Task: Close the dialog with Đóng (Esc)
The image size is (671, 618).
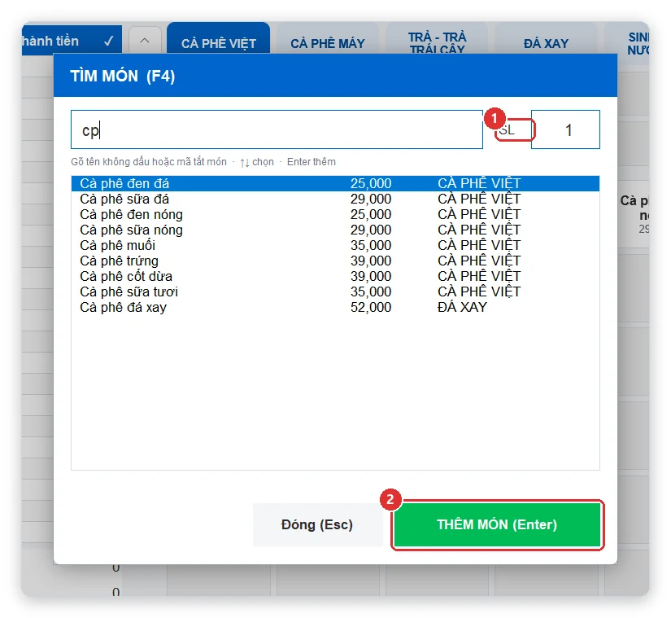Action: (317, 524)
